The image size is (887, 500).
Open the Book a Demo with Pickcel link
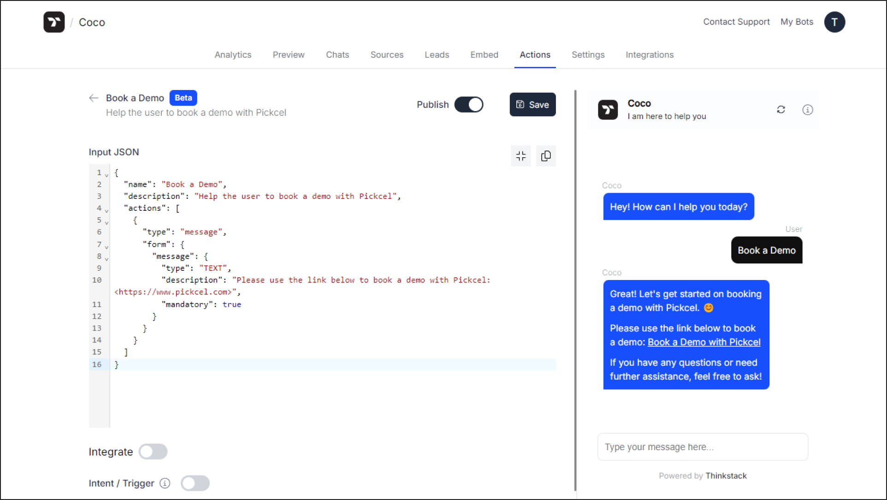[704, 342]
